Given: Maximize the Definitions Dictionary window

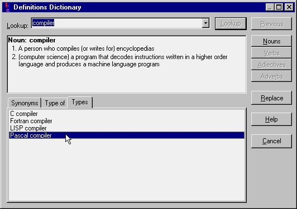Looking at the screenshot, I should 279,7.
